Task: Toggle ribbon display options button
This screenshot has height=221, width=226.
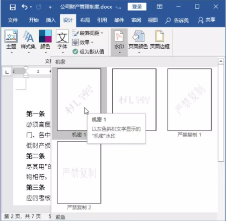Action: [x=160, y=7]
